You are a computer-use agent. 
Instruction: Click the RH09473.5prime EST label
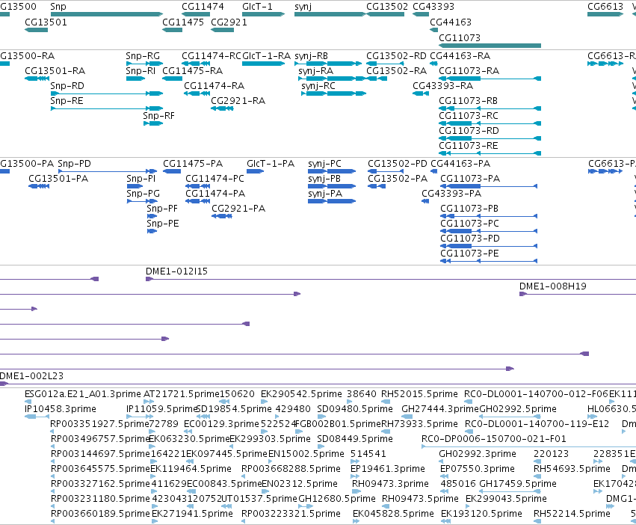tap(420, 499)
